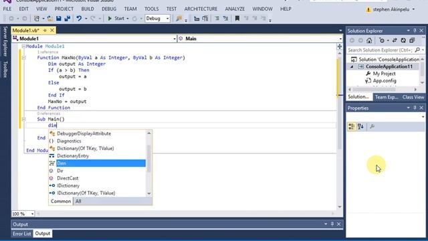Screen dimensions: 428x241
Task: Switch to the Team Explorer tab
Action: coord(387,97)
